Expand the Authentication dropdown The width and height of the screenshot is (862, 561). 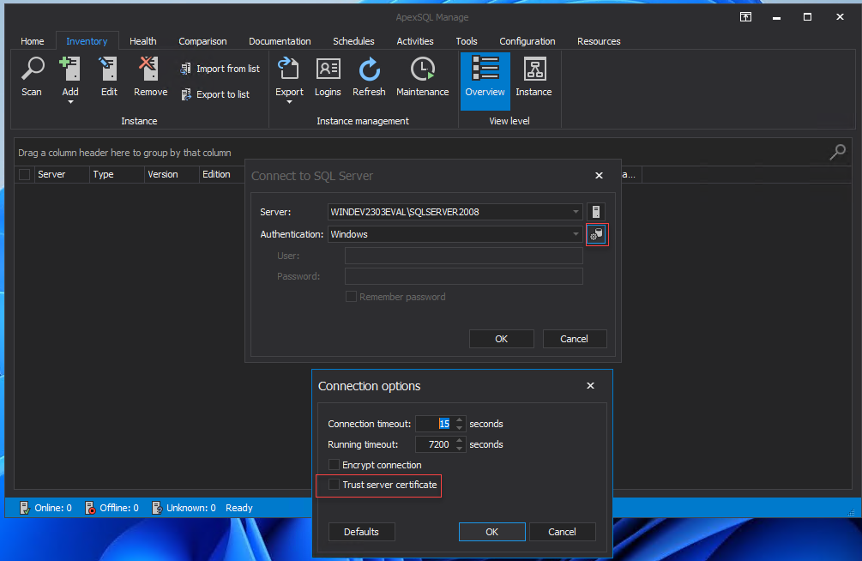pyautogui.click(x=576, y=234)
